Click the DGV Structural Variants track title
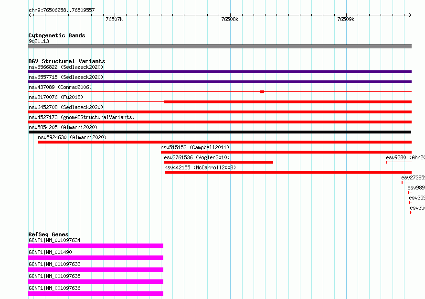Screen dimensions: 425x299 tap(67, 61)
